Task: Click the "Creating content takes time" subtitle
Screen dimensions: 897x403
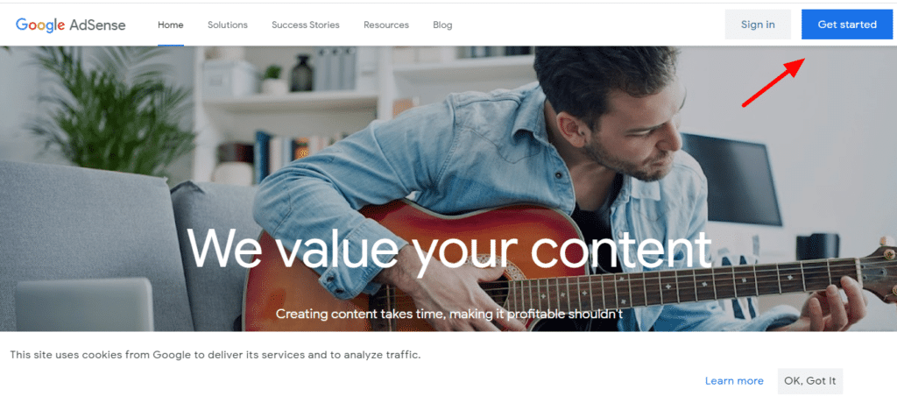Action: [x=449, y=314]
